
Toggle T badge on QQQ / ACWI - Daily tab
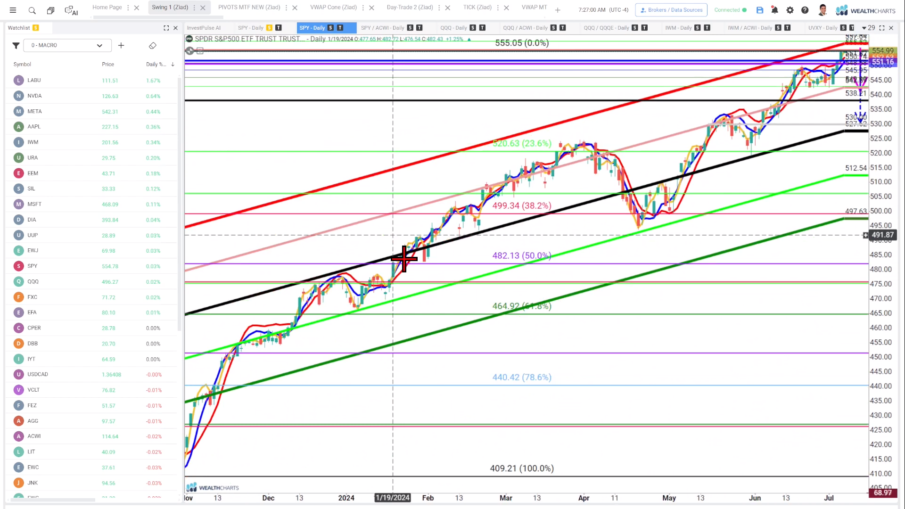point(562,28)
